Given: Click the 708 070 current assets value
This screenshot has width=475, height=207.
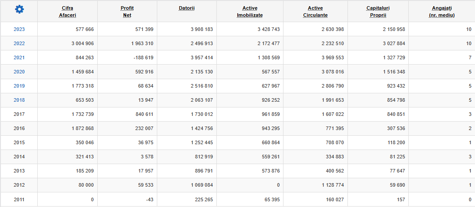Looking at the screenshot, I should 335,143.
